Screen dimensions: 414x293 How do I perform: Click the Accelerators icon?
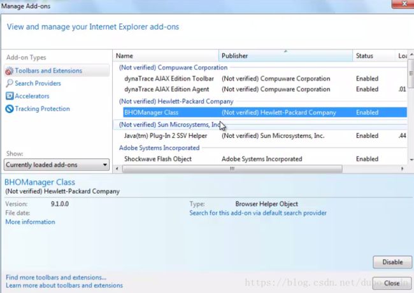tap(10, 96)
